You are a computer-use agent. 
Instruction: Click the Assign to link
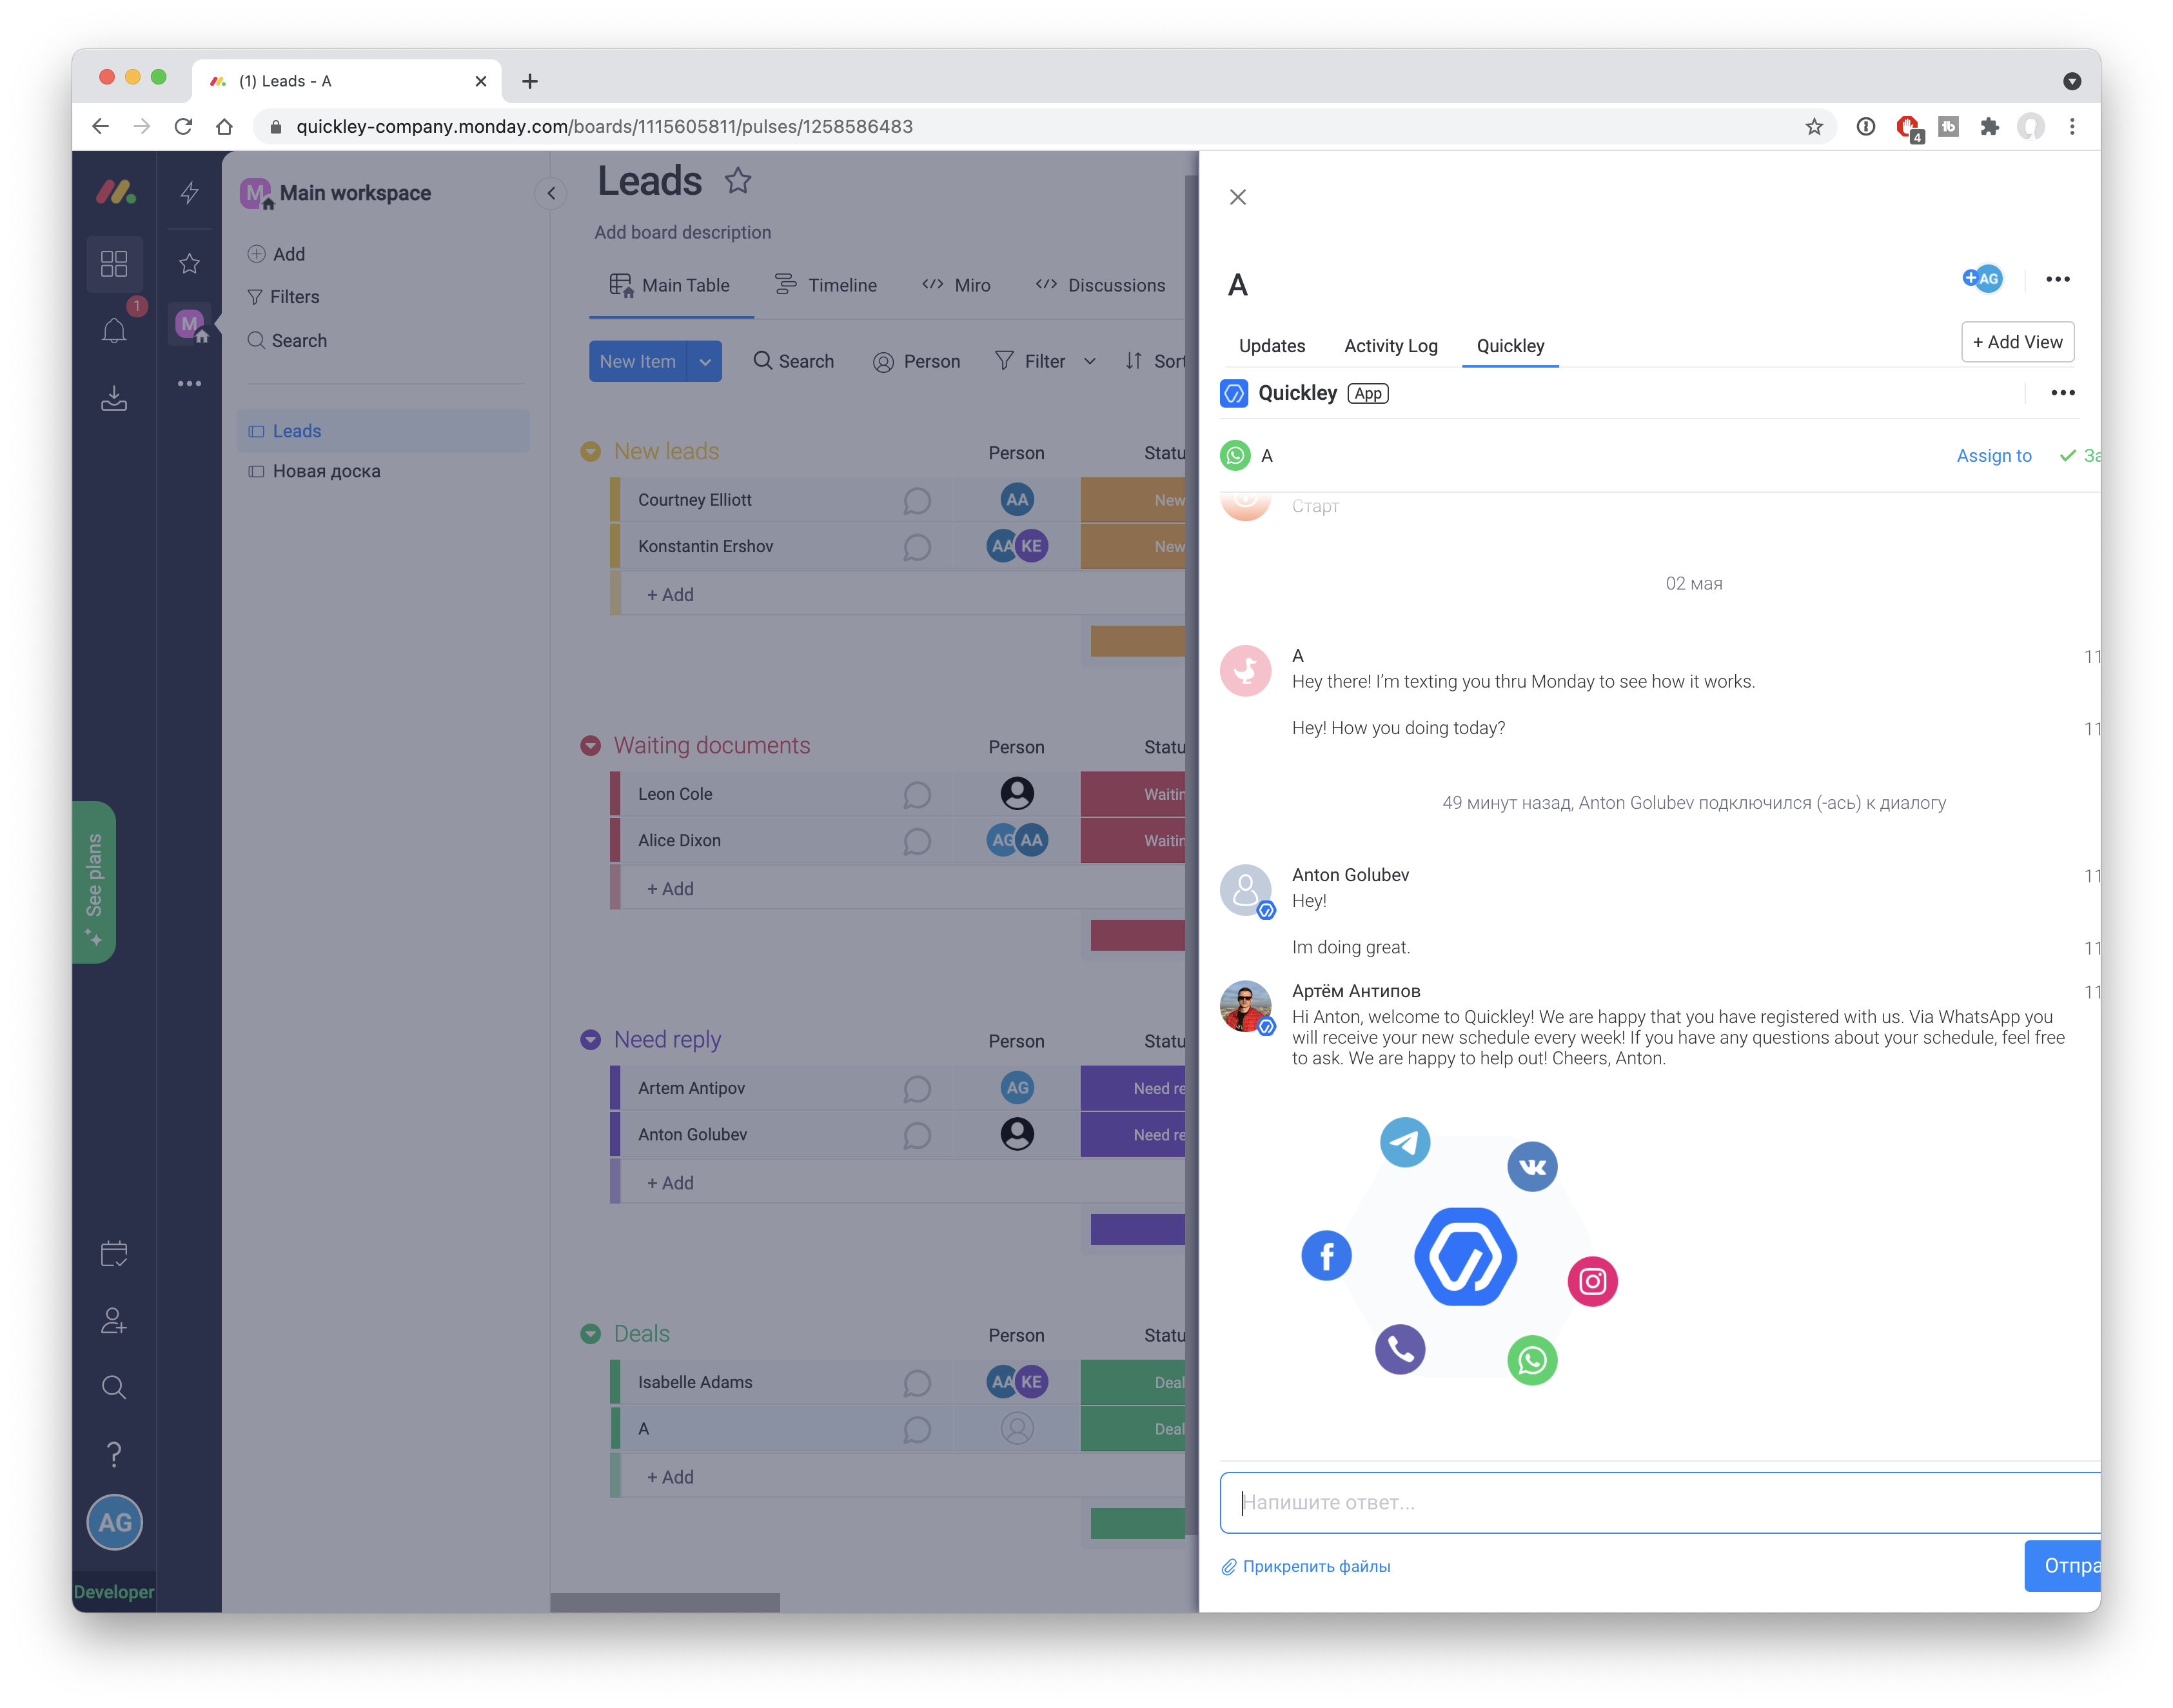[1993, 456]
